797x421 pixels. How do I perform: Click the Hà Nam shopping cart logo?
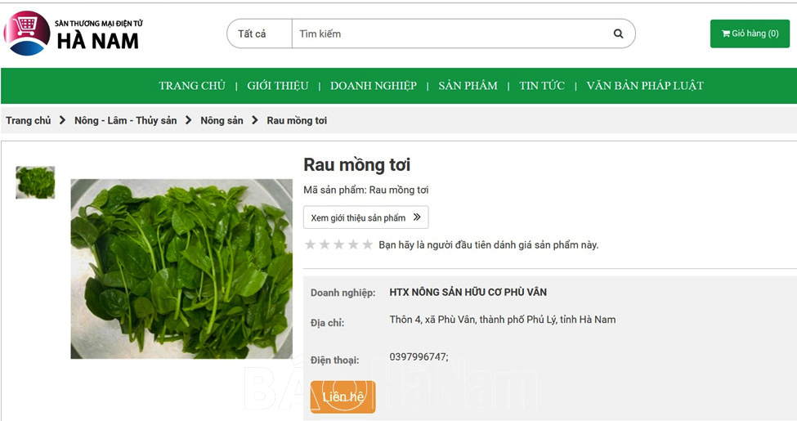click(x=27, y=34)
